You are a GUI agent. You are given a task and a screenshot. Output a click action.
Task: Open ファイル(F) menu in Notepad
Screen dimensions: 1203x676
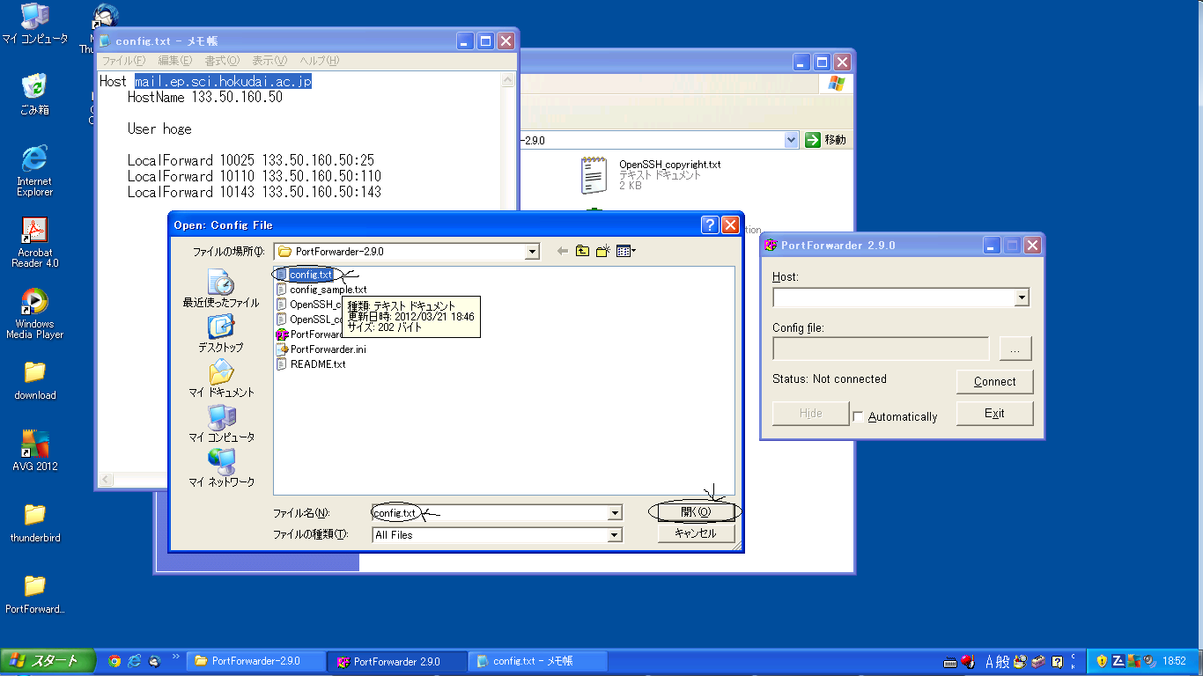tap(123, 61)
